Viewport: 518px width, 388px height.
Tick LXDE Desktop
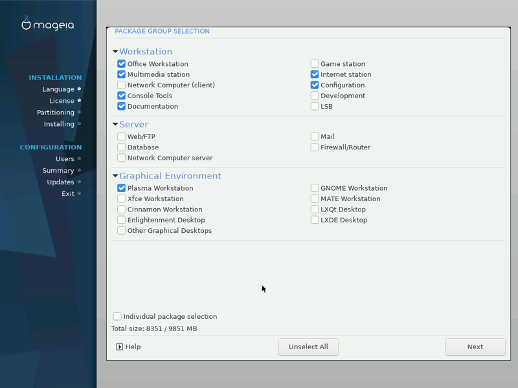coord(315,220)
